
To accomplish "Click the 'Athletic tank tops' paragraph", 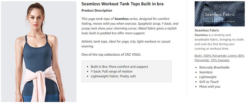I will (x=126, y=44).
